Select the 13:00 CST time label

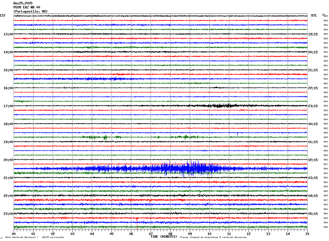click(x=8, y=34)
